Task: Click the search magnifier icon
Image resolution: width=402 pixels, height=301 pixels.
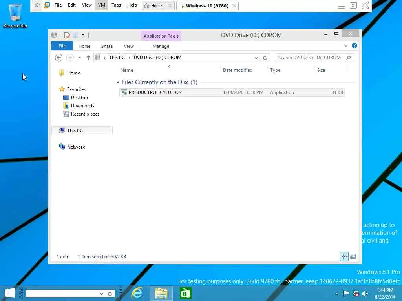Action: coord(349,58)
